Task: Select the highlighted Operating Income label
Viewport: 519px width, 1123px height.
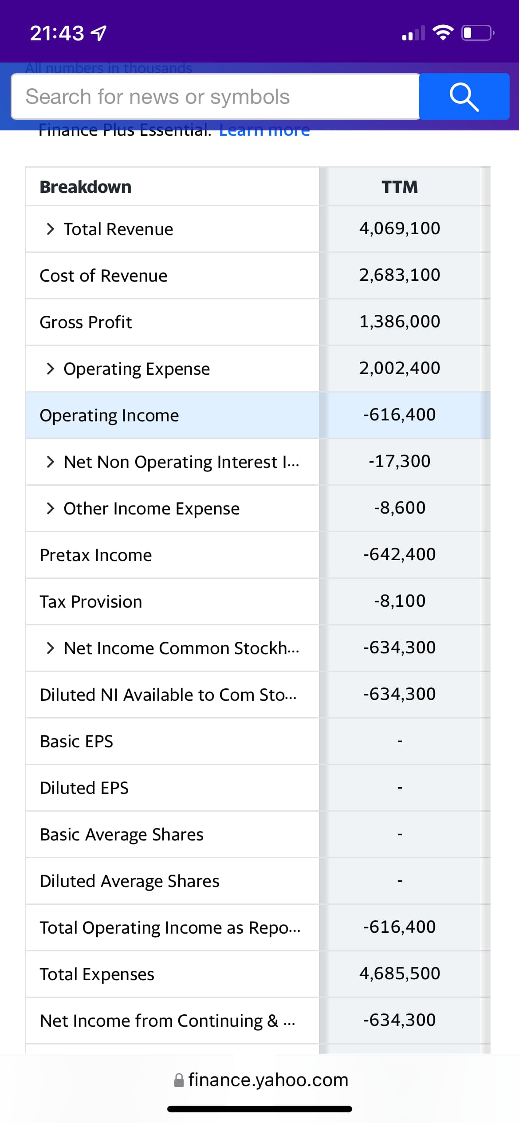Action: click(110, 416)
